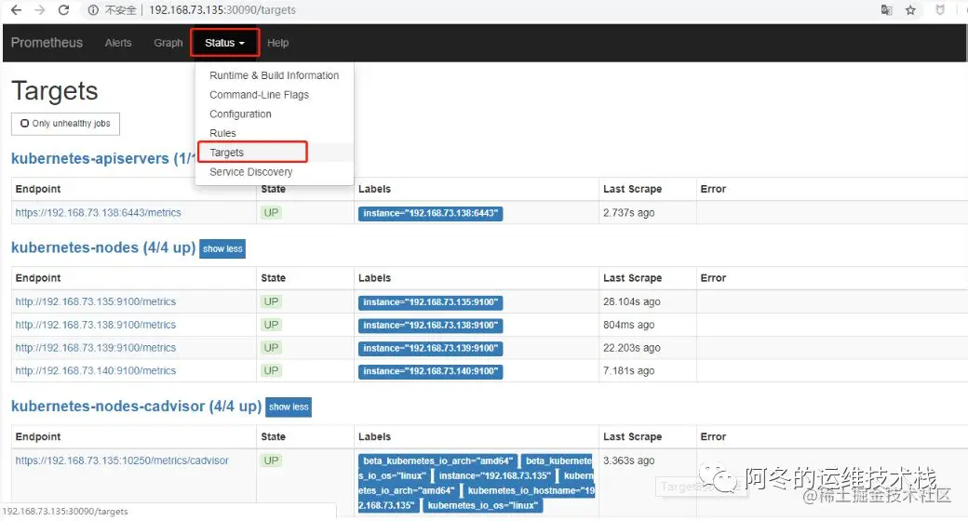Screen dimensions: 968x521
Task: Click the 3.363s ago last scrape value
Action: [629, 461]
